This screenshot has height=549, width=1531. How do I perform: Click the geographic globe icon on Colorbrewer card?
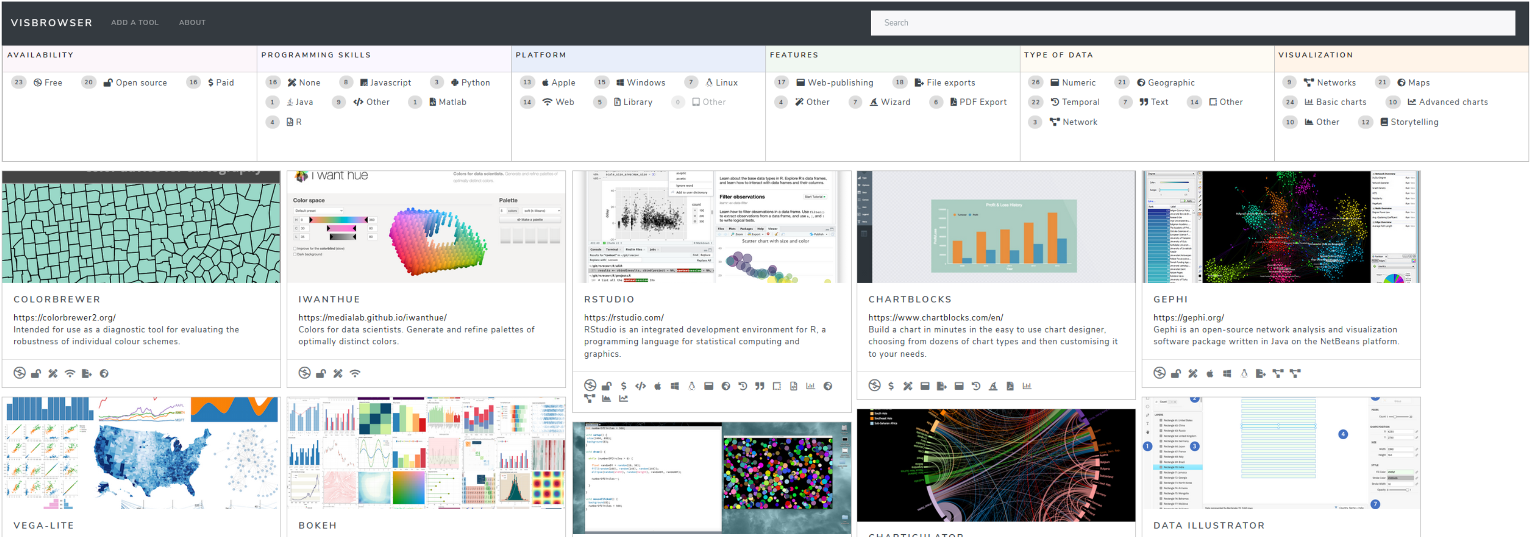(104, 373)
